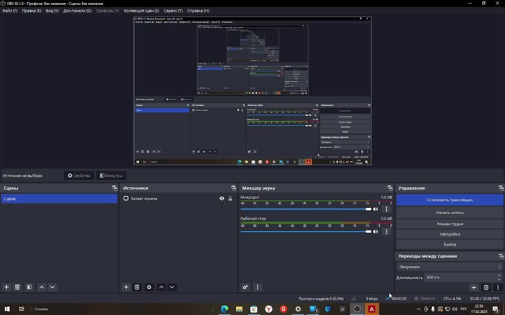
Task: Open Windows Settings gear on taskbar
Action: [x=298, y=309]
